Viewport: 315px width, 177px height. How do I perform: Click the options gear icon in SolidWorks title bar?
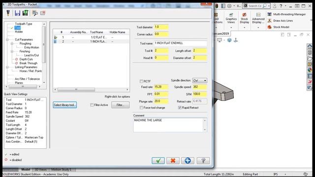coord(229,6)
